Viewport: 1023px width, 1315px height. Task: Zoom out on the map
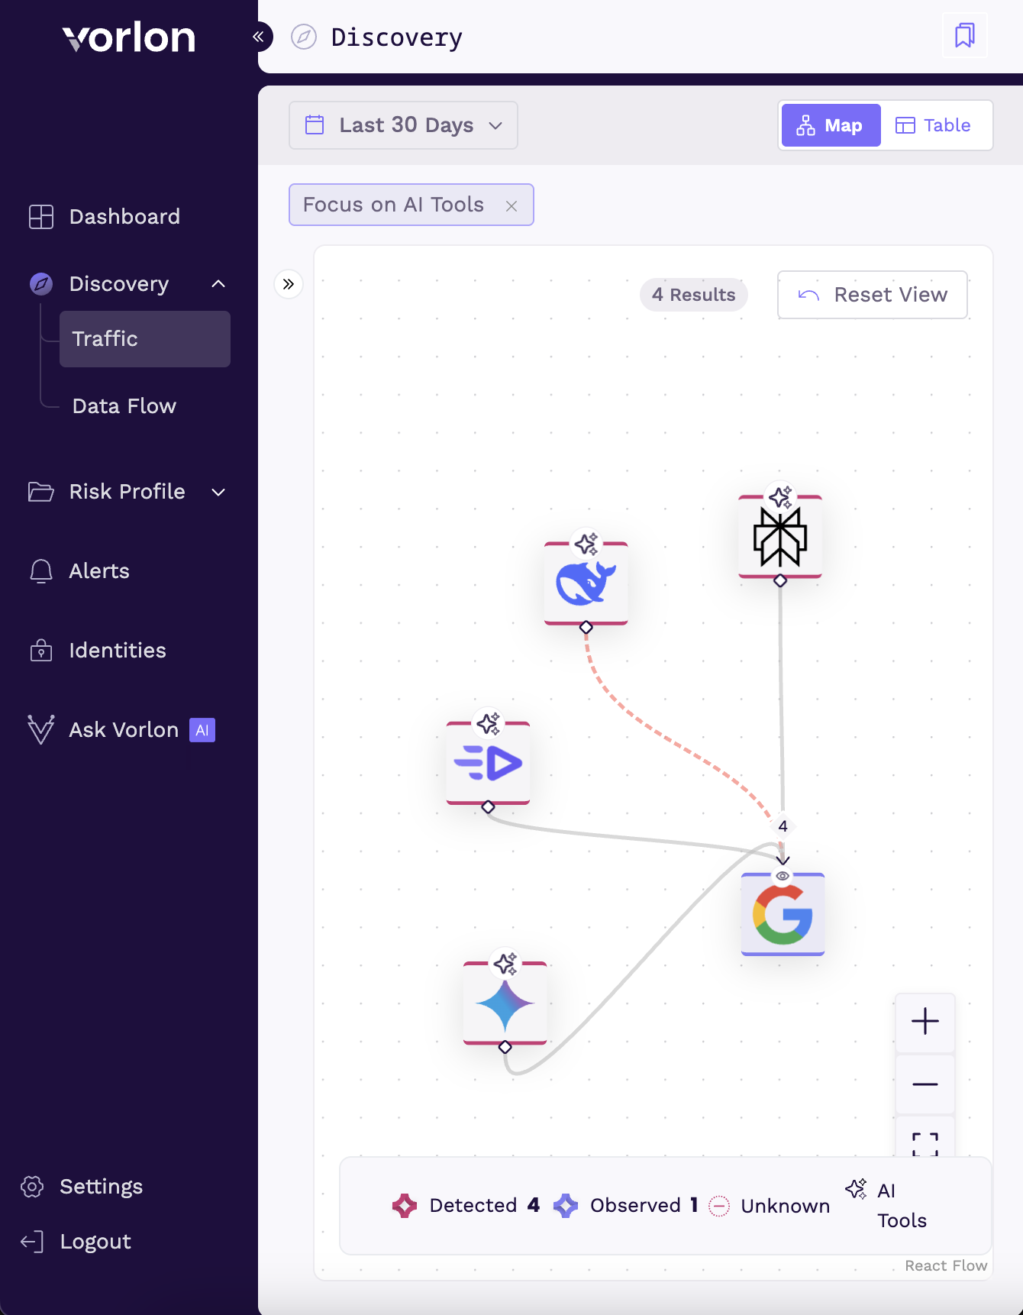pos(925,1084)
